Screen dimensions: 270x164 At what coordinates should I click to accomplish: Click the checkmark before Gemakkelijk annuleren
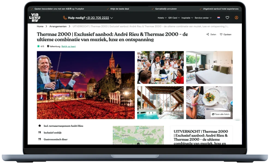point(153,9)
